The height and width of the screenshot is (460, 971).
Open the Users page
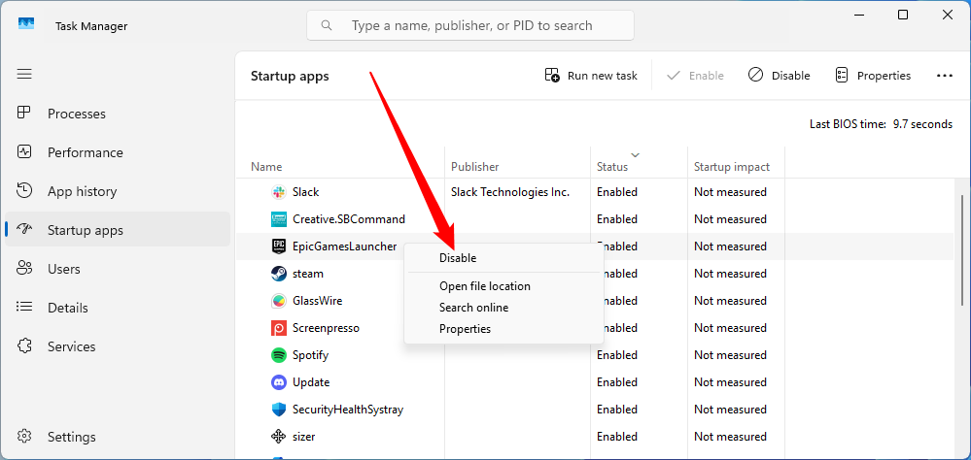(x=118, y=269)
